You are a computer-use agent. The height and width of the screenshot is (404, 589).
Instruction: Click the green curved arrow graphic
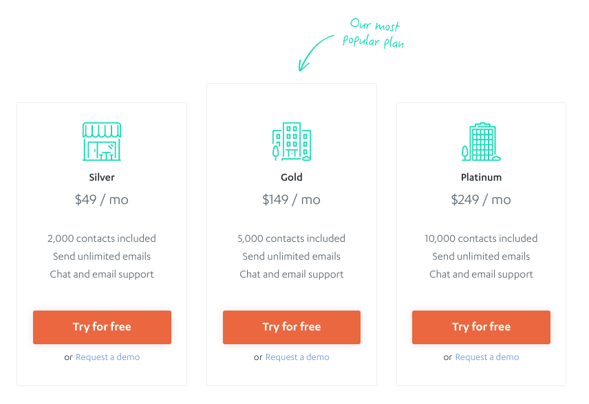pos(316,53)
